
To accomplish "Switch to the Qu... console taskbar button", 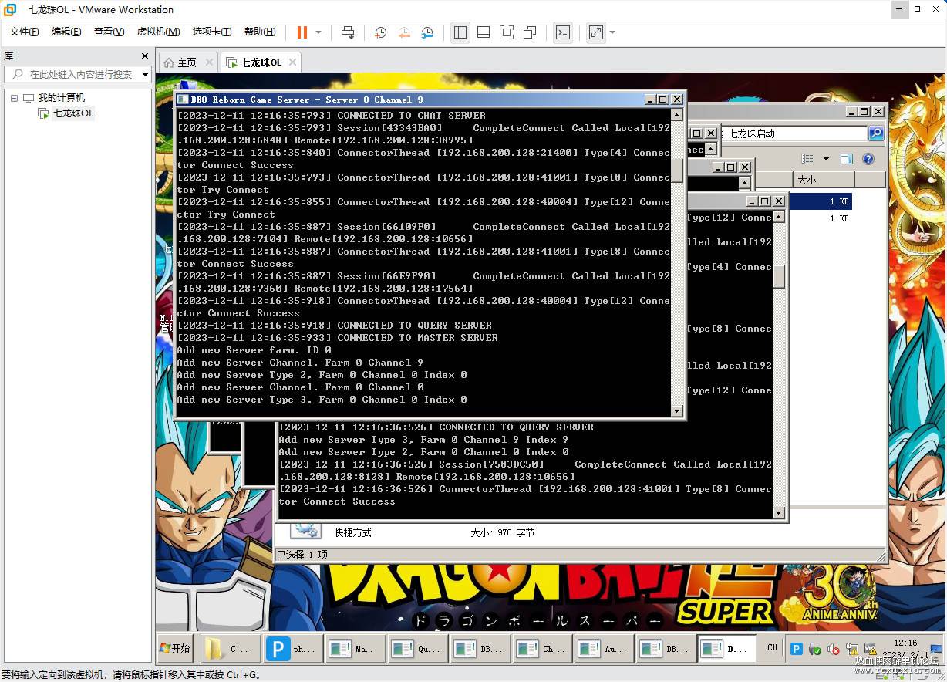I will [x=416, y=649].
